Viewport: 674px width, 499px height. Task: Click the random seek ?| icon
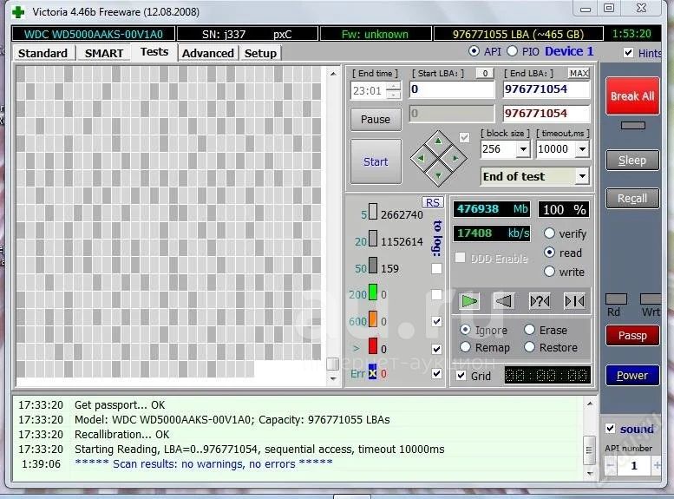pos(539,301)
